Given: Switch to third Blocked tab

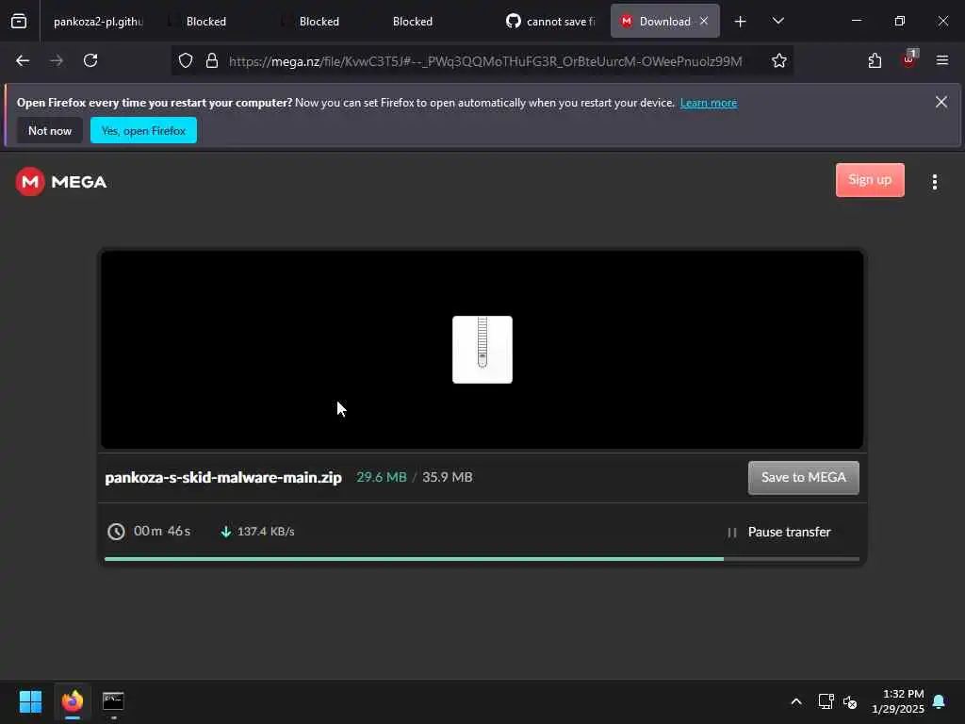Looking at the screenshot, I should pos(413,22).
